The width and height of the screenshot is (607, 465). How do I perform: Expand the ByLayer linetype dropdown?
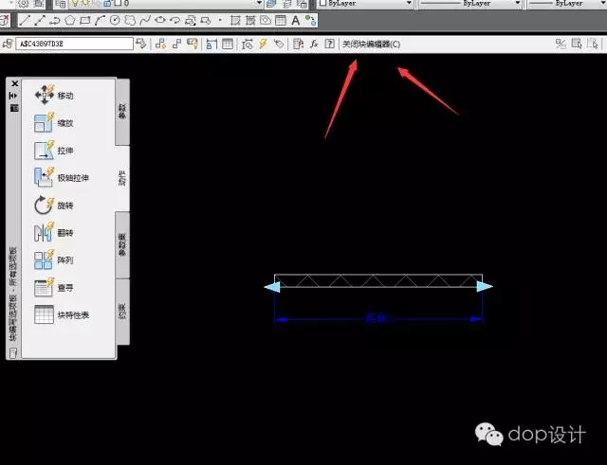(460, 4)
